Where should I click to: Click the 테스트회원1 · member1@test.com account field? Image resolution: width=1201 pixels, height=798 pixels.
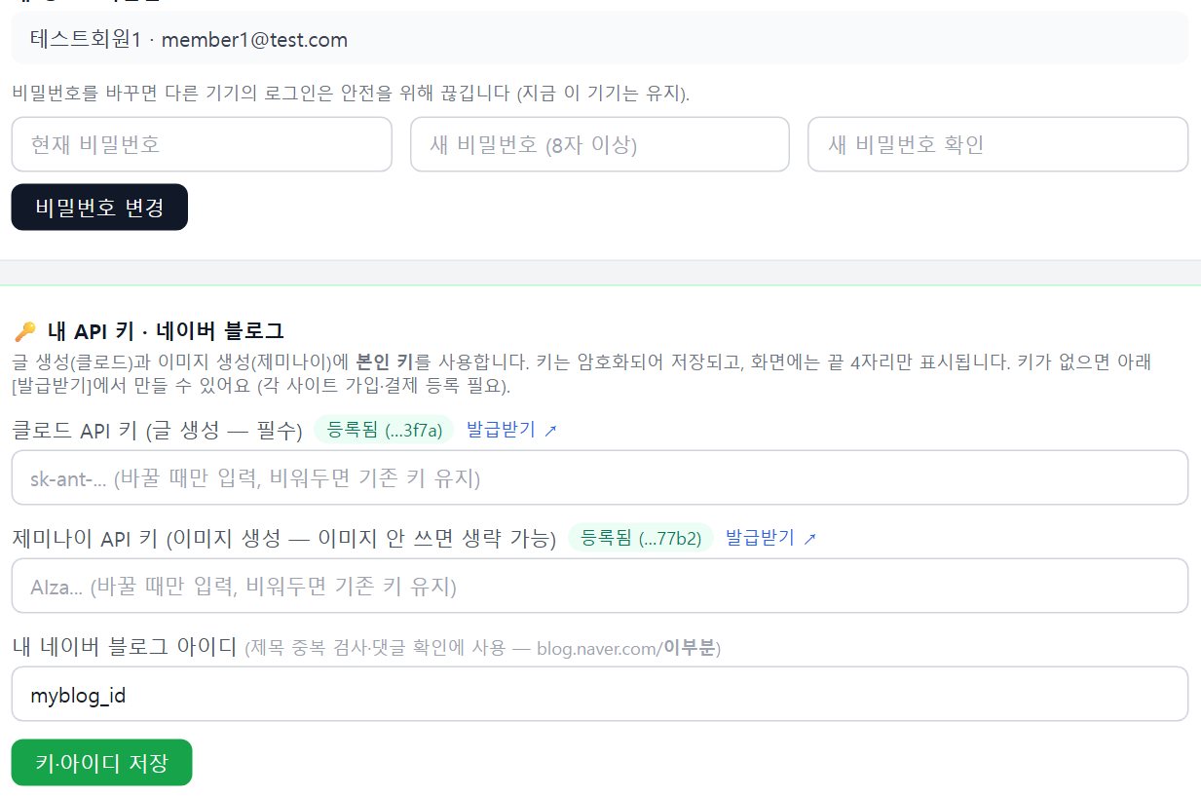[600, 39]
